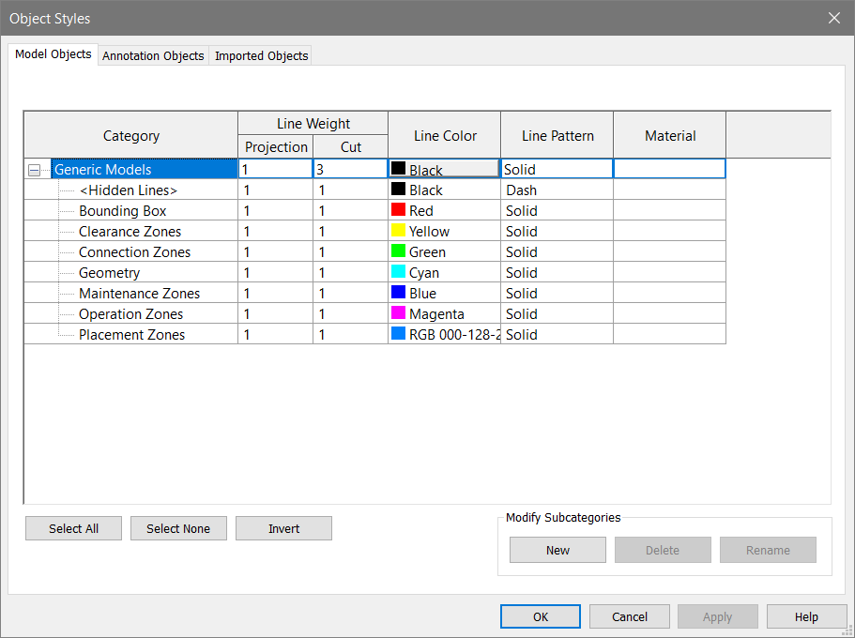The image size is (855, 638).
Task: Click the Select None button
Action: click(x=178, y=528)
